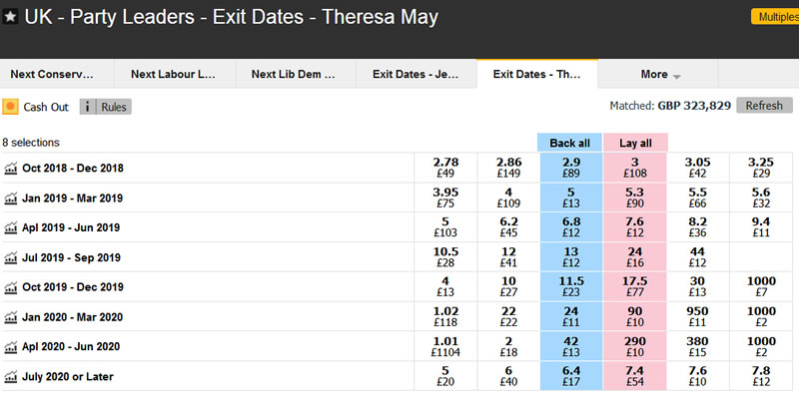Open graph icon for Oct 2018 - Dec 2018
The height and width of the screenshot is (407, 799).
coord(11,168)
